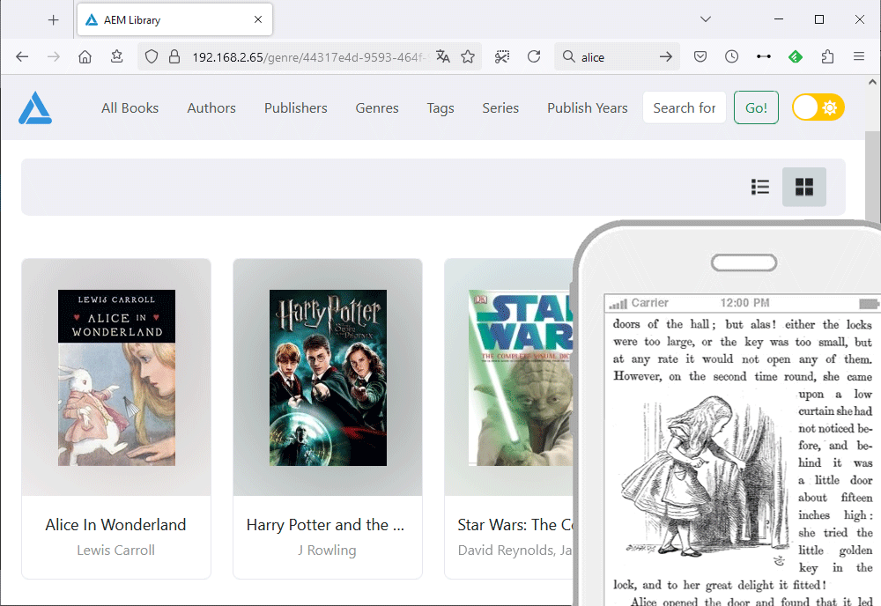Image resolution: width=881 pixels, height=606 pixels.
Task: Open the screenshot capture tool icon
Action: coord(502,56)
